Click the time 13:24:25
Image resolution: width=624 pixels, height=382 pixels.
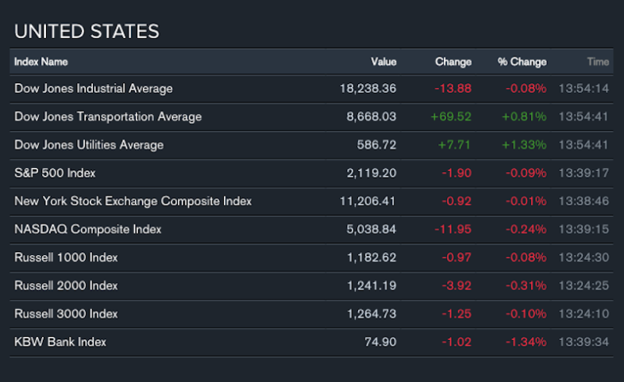[584, 286]
